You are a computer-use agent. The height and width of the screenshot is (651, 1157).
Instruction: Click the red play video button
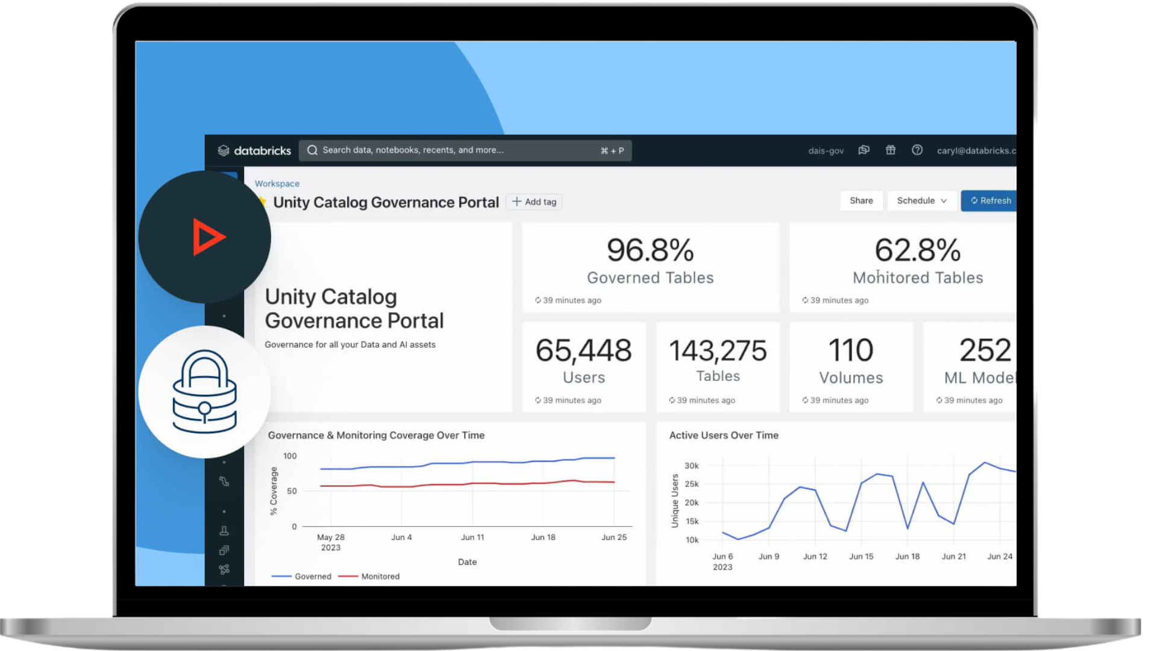click(209, 237)
